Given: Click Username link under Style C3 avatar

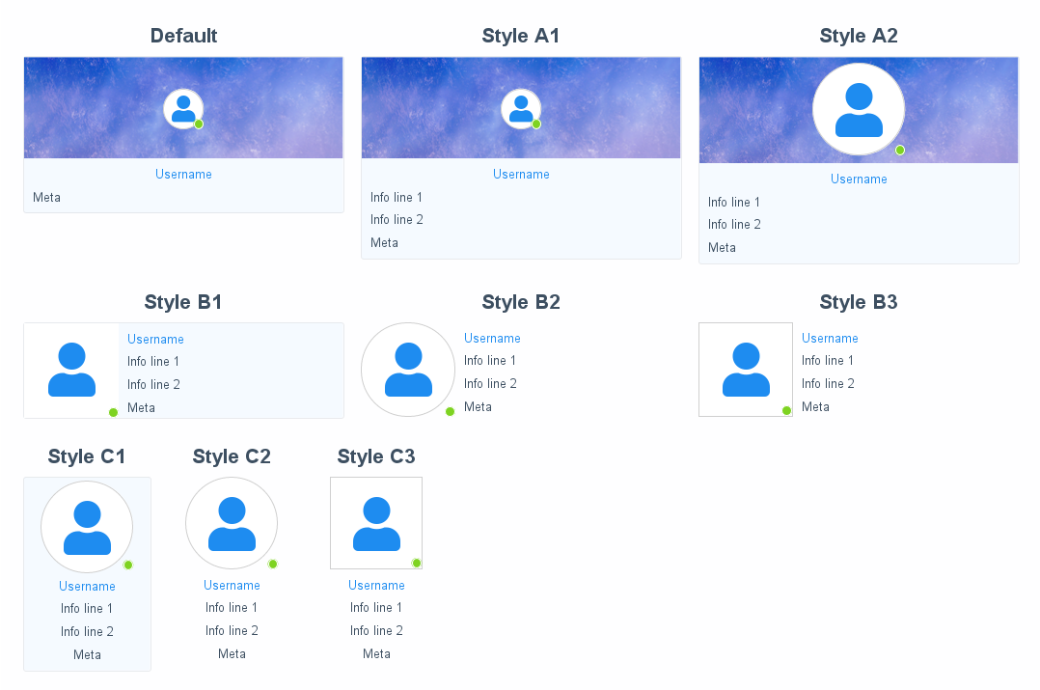Looking at the screenshot, I should (376, 586).
